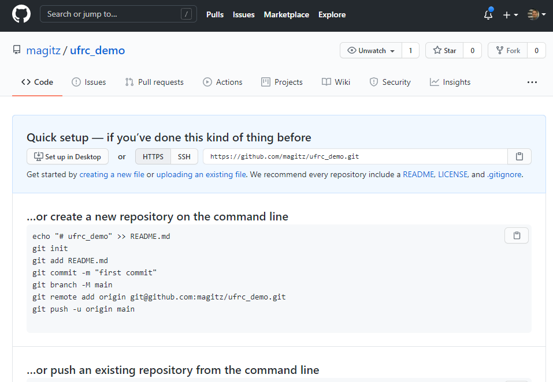
Task: Switch to the Issues repository tab
Action: [x=88, y=82]
